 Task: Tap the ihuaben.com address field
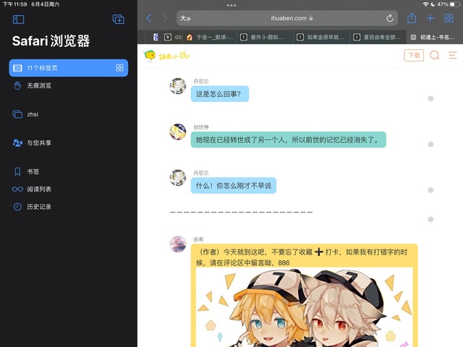click(289, 18)
